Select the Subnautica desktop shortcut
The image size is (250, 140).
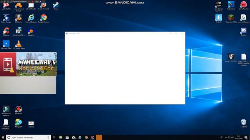231,5
